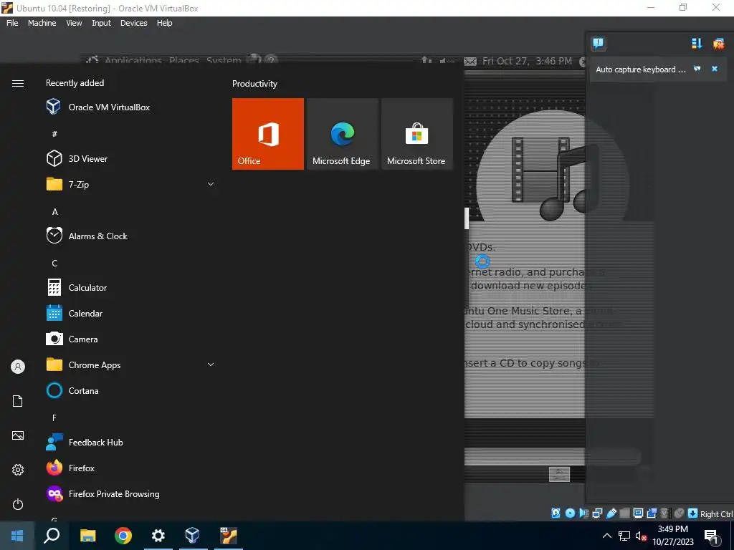Open File Explorer from the taskbar

[87, 536]
